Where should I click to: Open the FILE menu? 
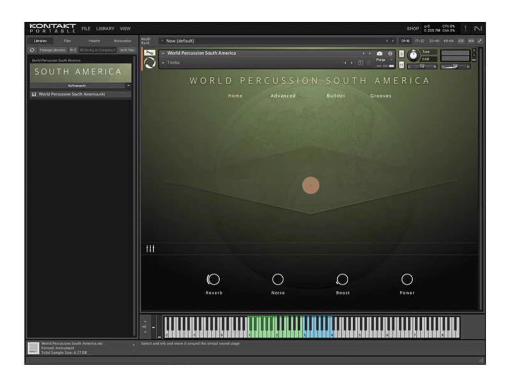pos(86,29)
